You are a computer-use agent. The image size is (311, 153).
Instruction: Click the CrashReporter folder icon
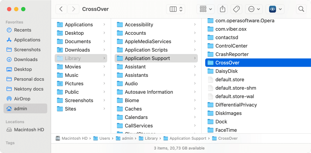[210, 54]
